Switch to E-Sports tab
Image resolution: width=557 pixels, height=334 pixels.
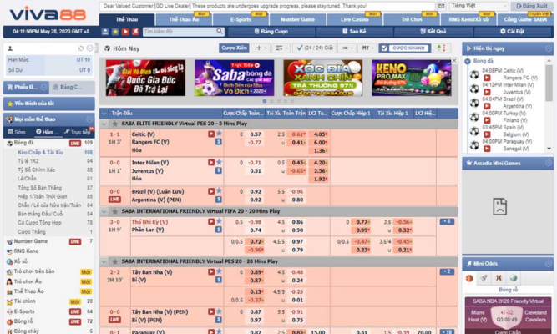click(x=241, y=19)
